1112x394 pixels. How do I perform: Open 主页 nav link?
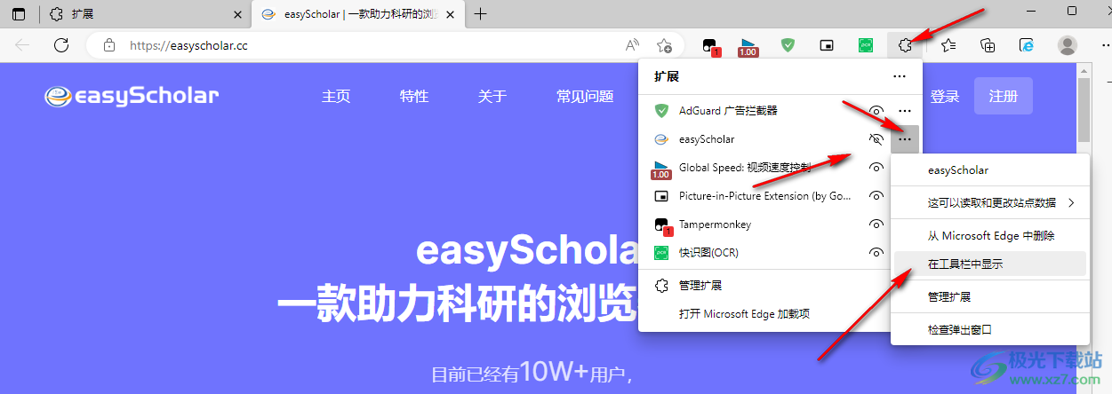click(336, 97)
